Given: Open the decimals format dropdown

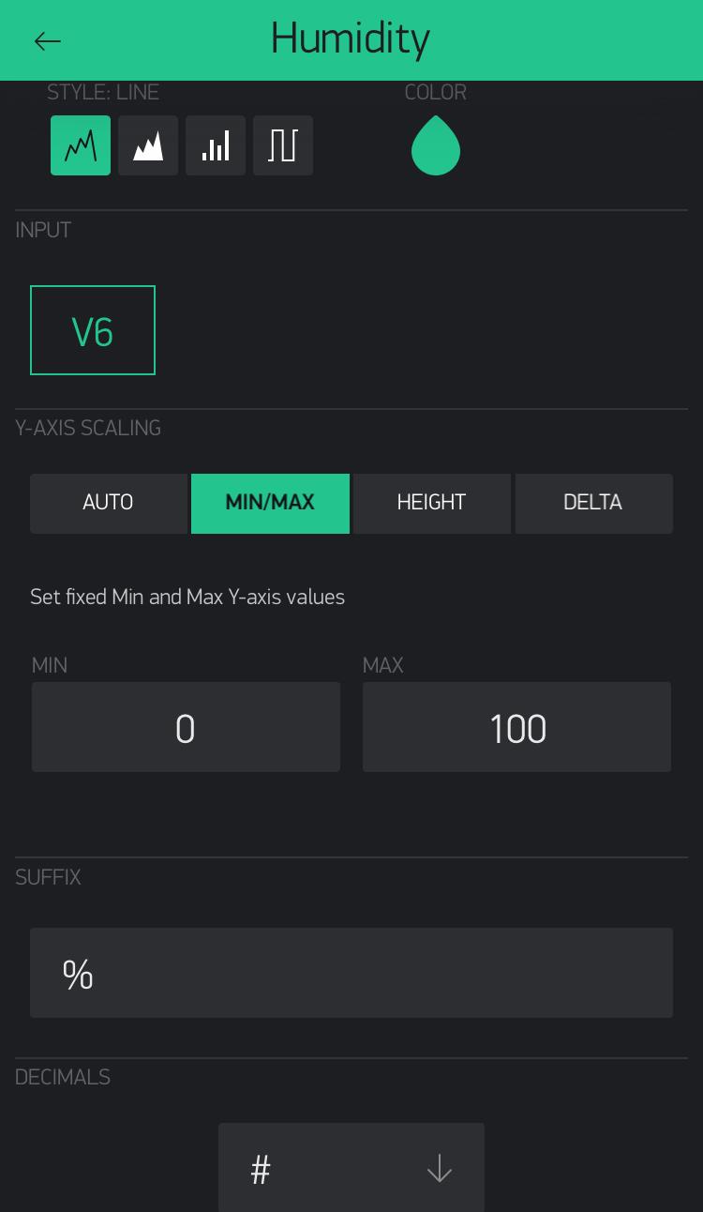Looking at the screenshot, I should coord(351,1168).
